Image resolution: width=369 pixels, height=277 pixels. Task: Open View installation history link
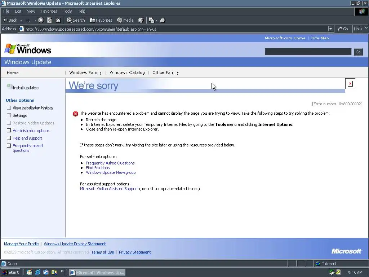click(33, 108)
